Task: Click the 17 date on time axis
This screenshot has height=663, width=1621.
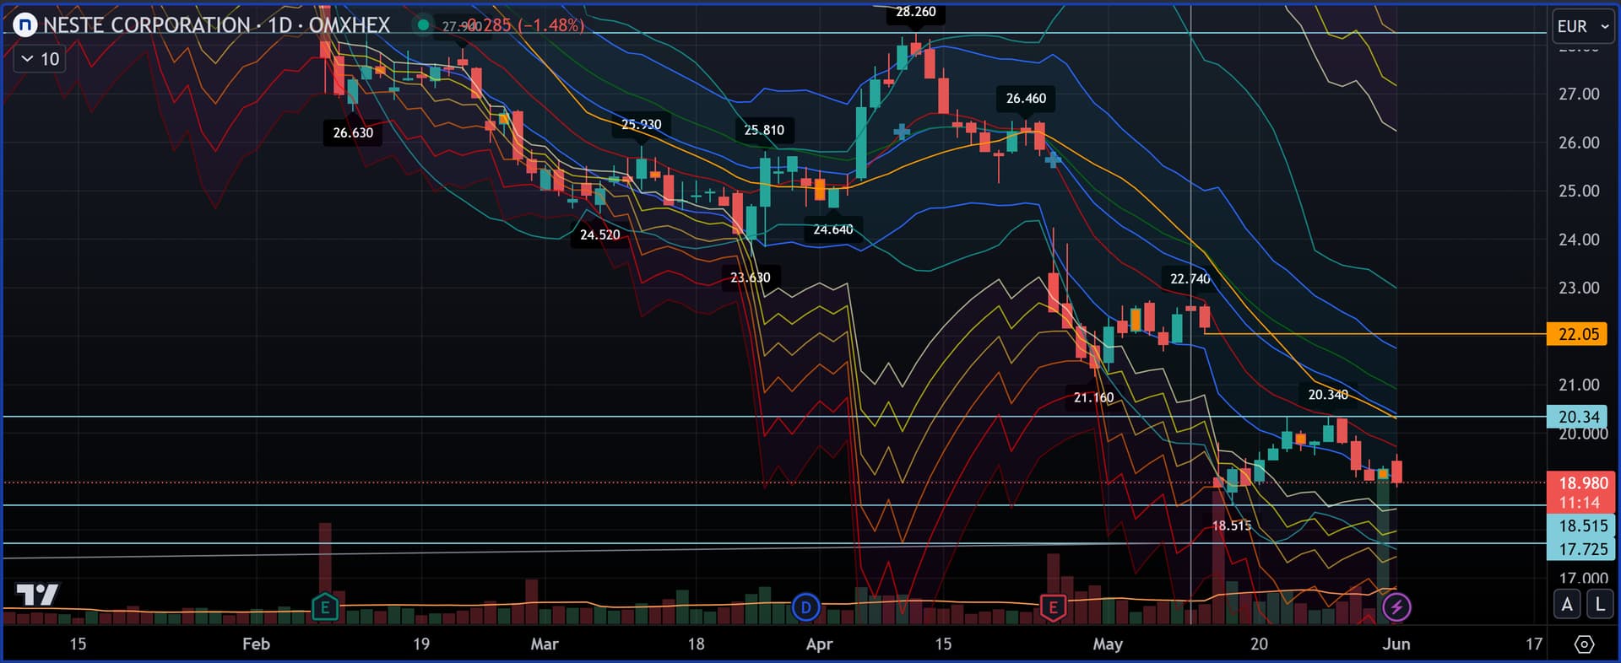Action: (1534, 644)
